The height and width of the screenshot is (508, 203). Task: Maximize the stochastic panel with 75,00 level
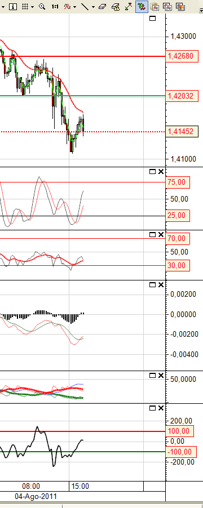click(x=152, y=172)
